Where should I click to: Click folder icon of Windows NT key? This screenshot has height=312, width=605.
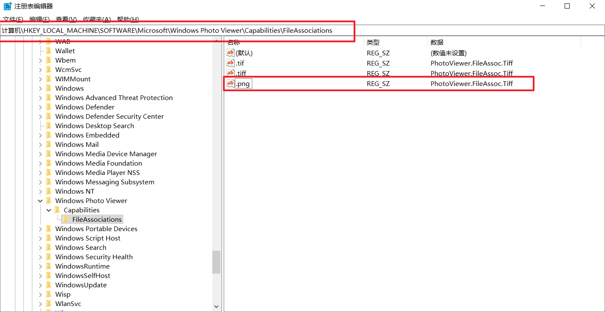coord(49,191)
